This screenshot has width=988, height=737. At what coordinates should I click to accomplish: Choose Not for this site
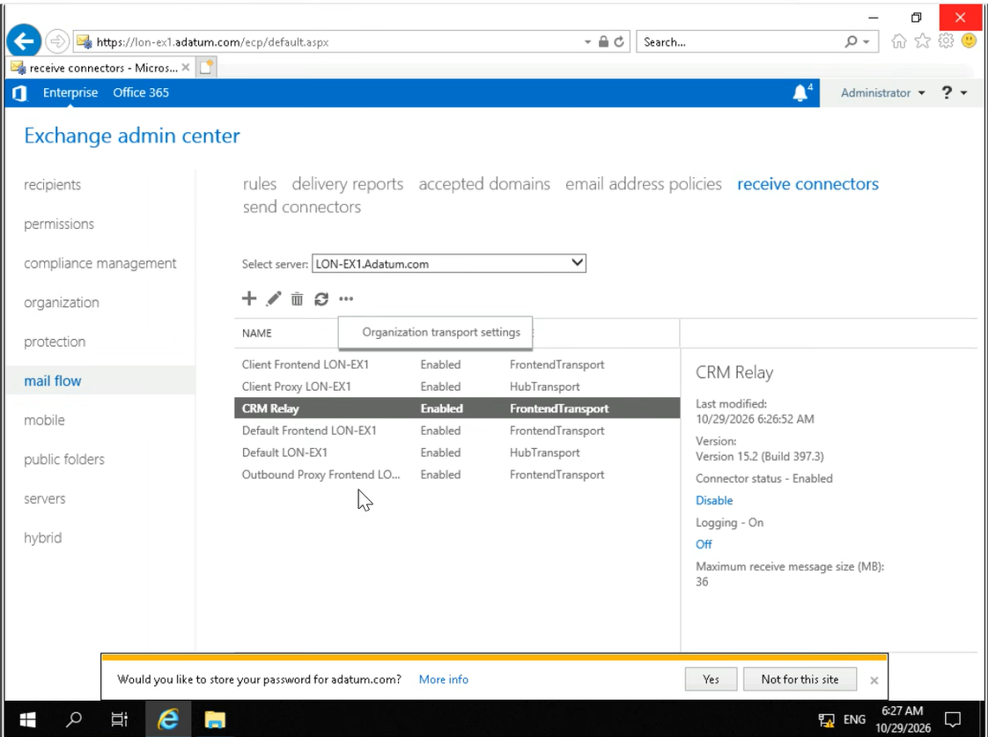800,679
